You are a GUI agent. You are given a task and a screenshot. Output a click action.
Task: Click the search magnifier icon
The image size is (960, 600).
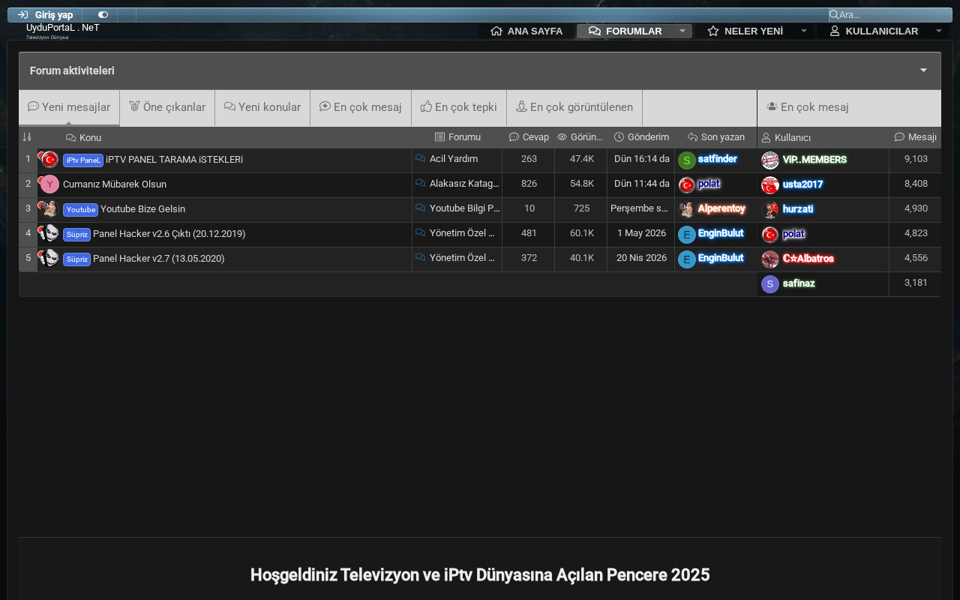pyautogui.click(x=833, y=14)
